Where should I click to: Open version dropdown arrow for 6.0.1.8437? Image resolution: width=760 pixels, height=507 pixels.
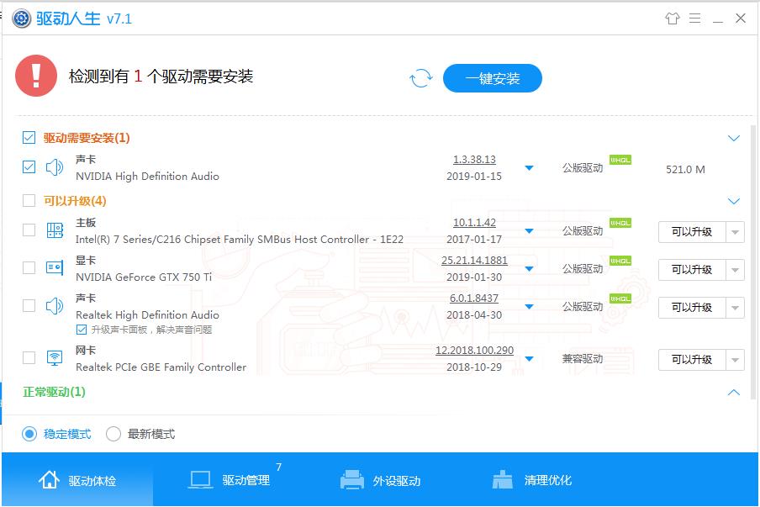click(x=530, y=307)
